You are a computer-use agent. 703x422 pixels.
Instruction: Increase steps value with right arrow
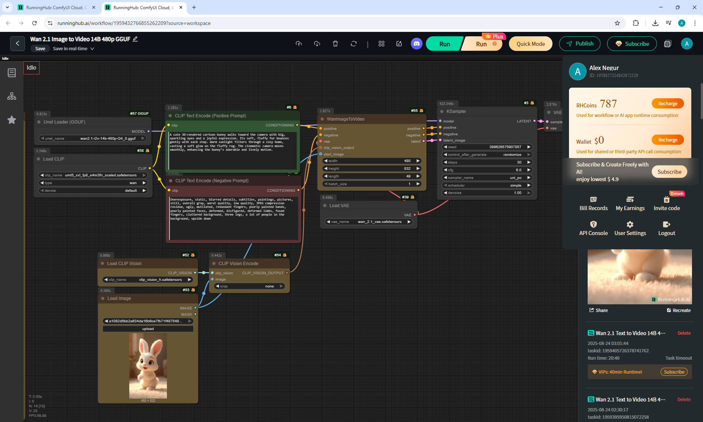[x=529, y=162]
